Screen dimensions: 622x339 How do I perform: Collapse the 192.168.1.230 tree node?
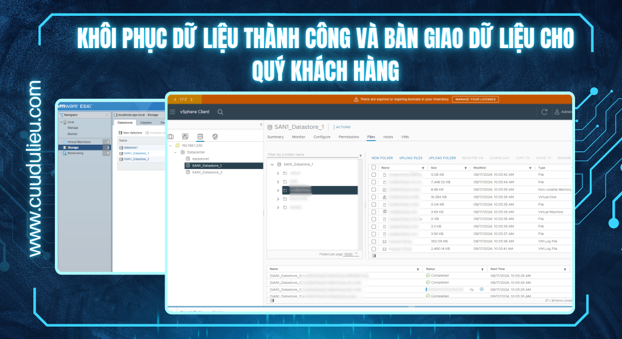coord(171,146)
